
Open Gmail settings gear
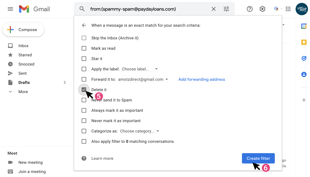tap(262, 9)
